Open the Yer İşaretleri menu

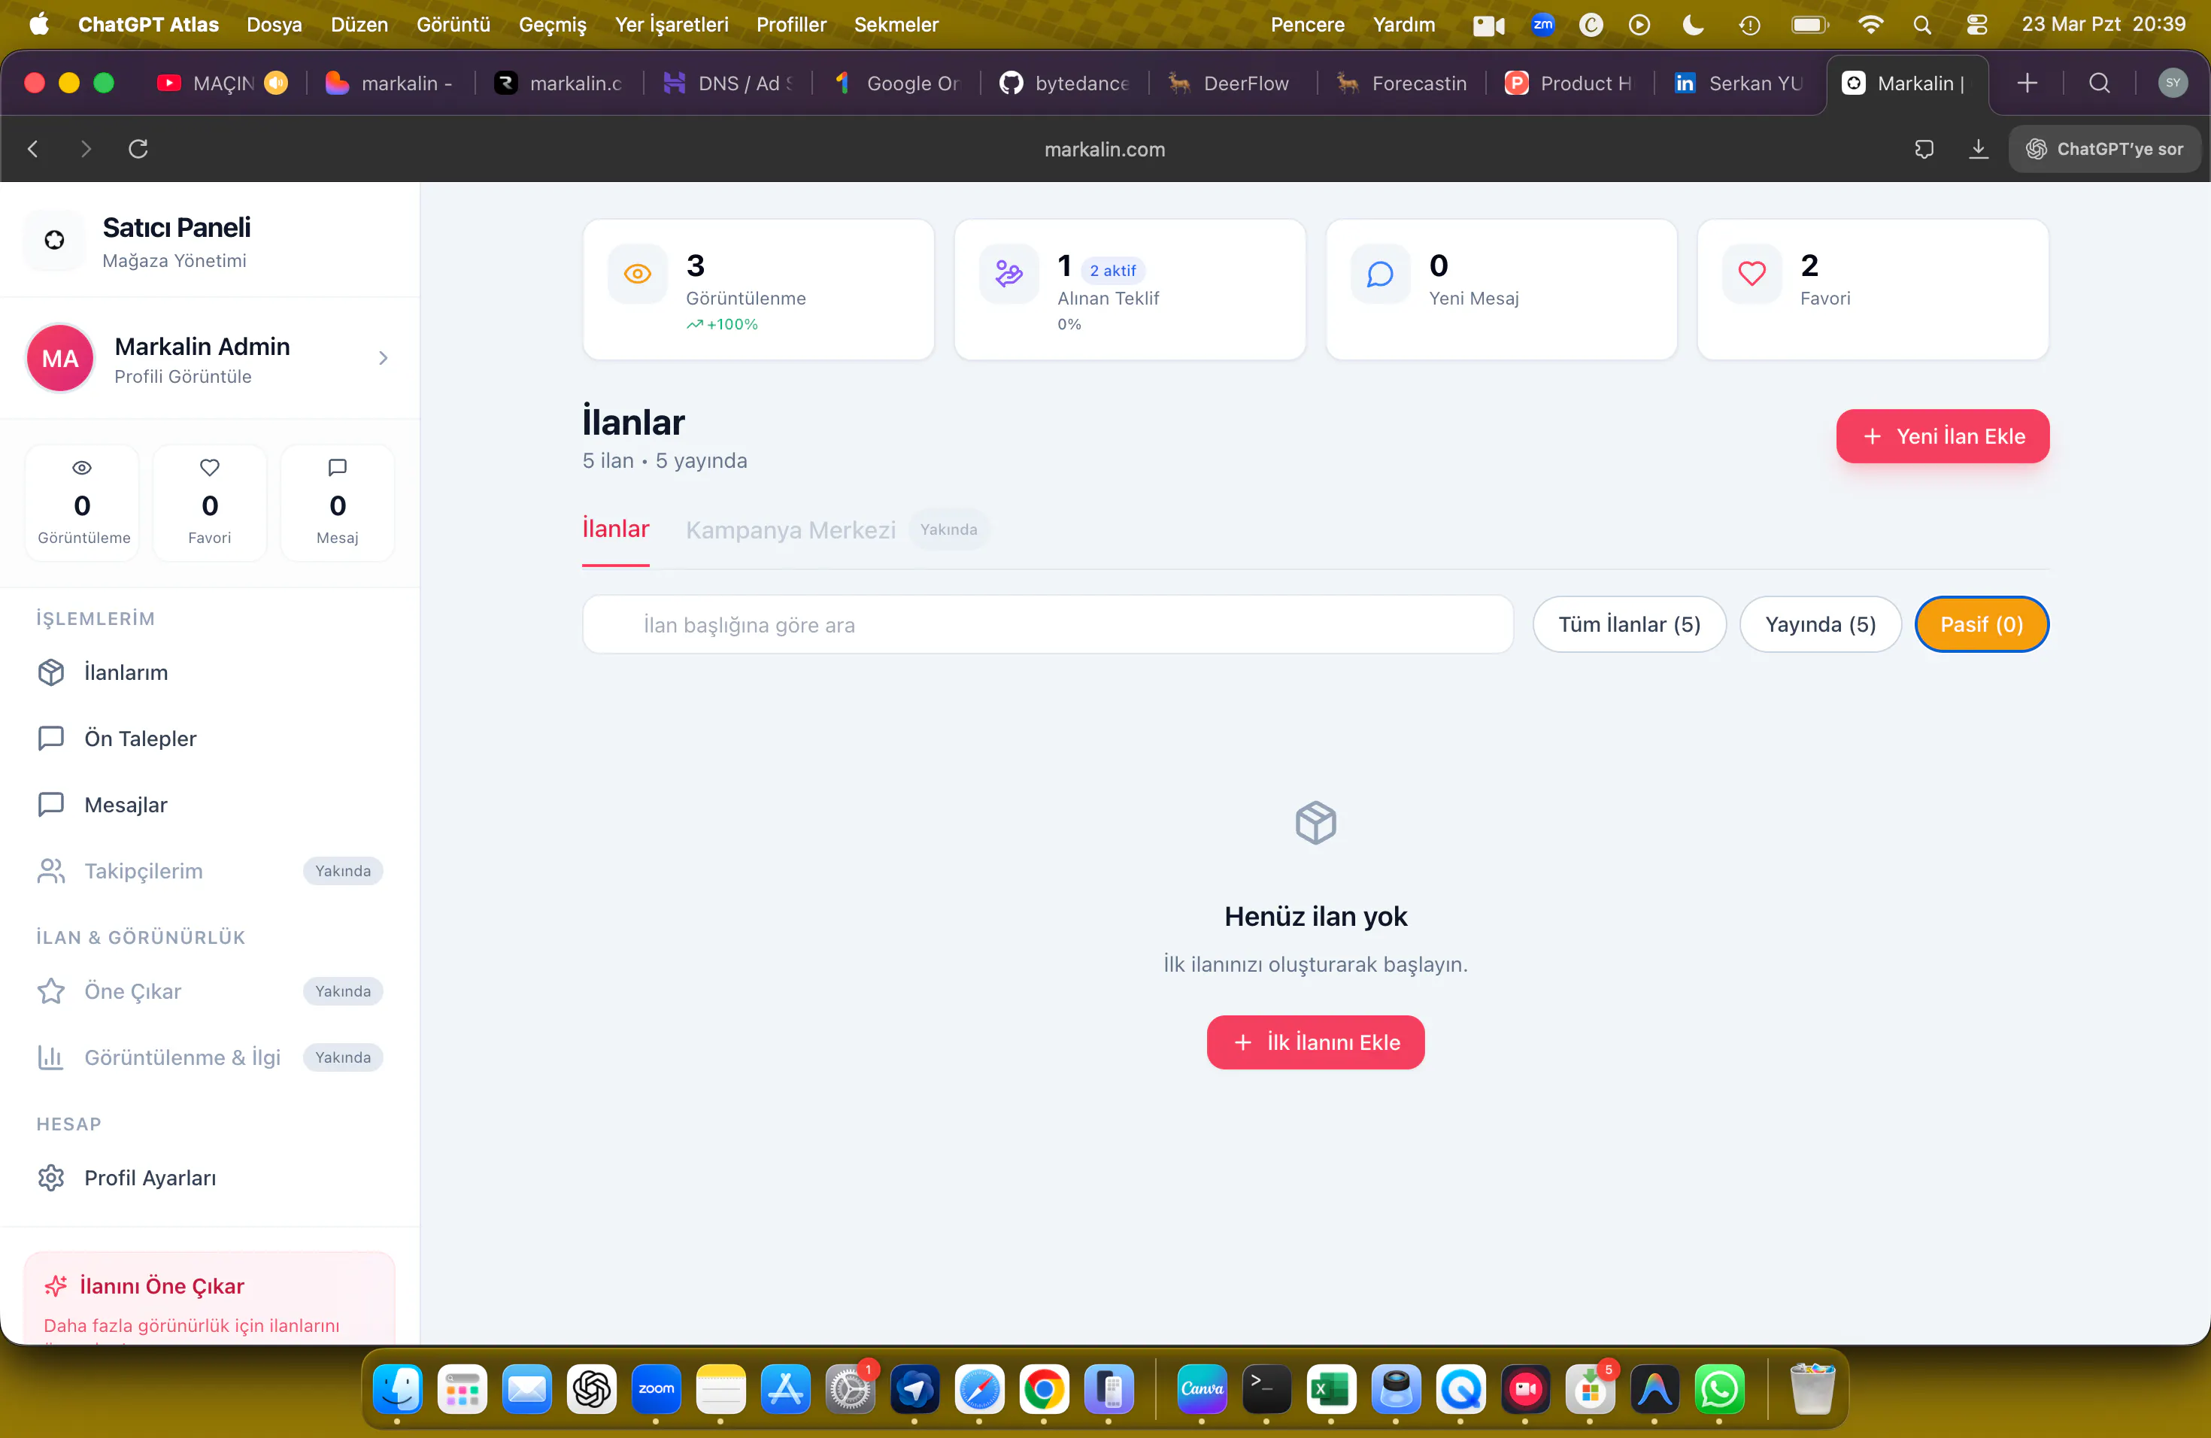click(x=671, y=25)
